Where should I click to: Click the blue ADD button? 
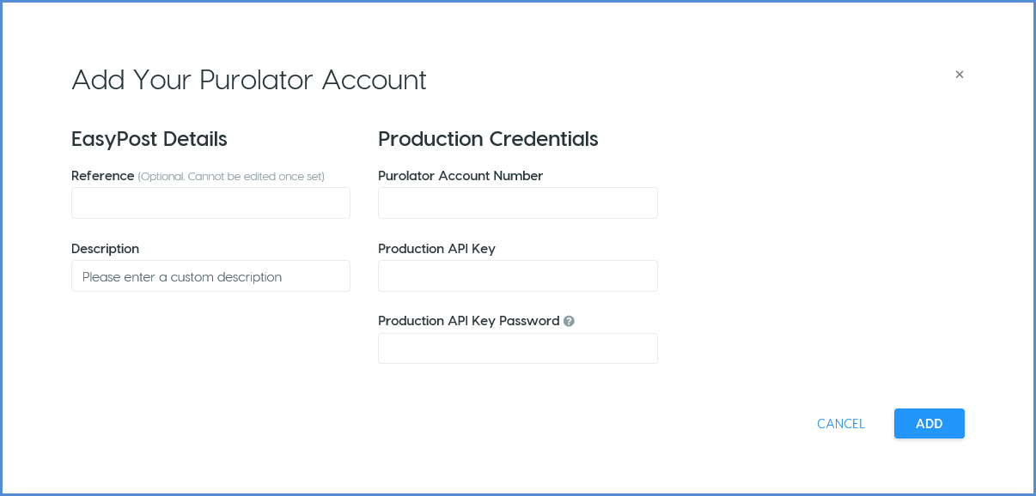coord(929,424)
